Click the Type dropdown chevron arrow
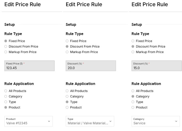Image resolution: width=182 pixels, height=131 pixels. 110,121
